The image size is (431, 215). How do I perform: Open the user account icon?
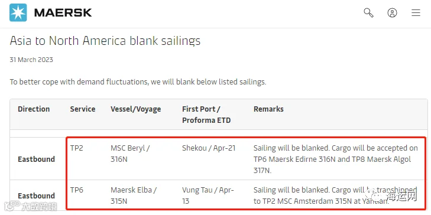[392, 12]
